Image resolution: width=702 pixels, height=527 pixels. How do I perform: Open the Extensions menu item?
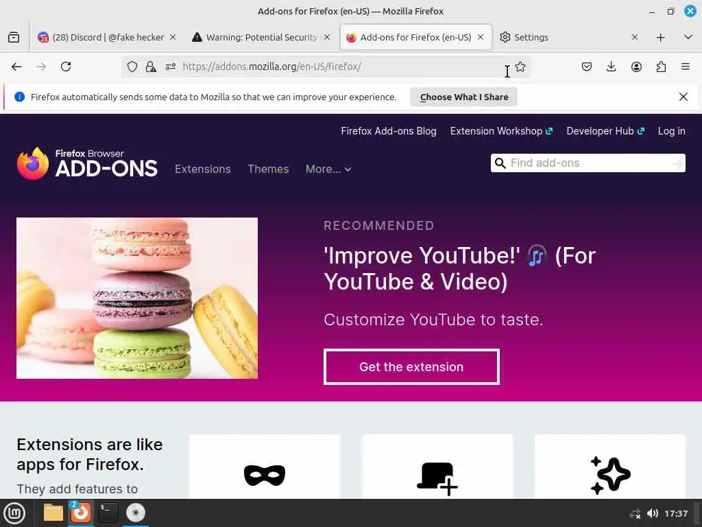(203, 169)
